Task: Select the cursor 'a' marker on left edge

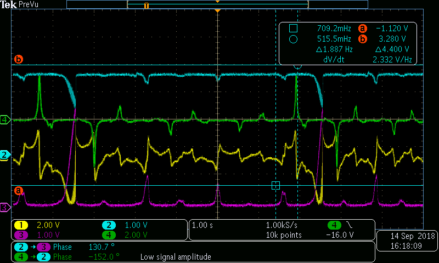Action: 19,191
